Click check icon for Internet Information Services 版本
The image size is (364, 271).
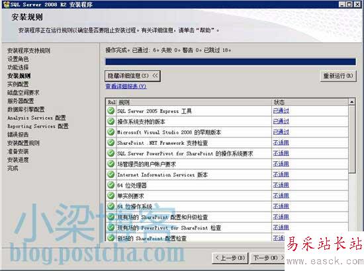[111, 174]
